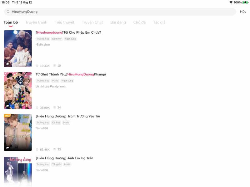Tap Ngọt sủng tag under Tôi Cho Phép Em Chưa
The height and width of the screenshot is (187, 250).
pyautogui.click(x=70, y=39)
